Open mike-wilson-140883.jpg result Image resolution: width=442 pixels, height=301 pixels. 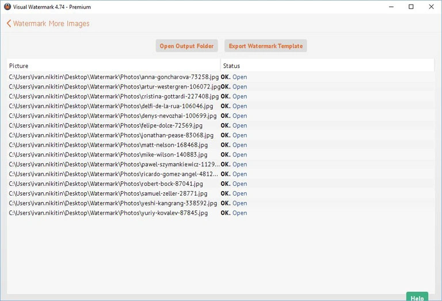pyautogui.click(x=240, y=155)
